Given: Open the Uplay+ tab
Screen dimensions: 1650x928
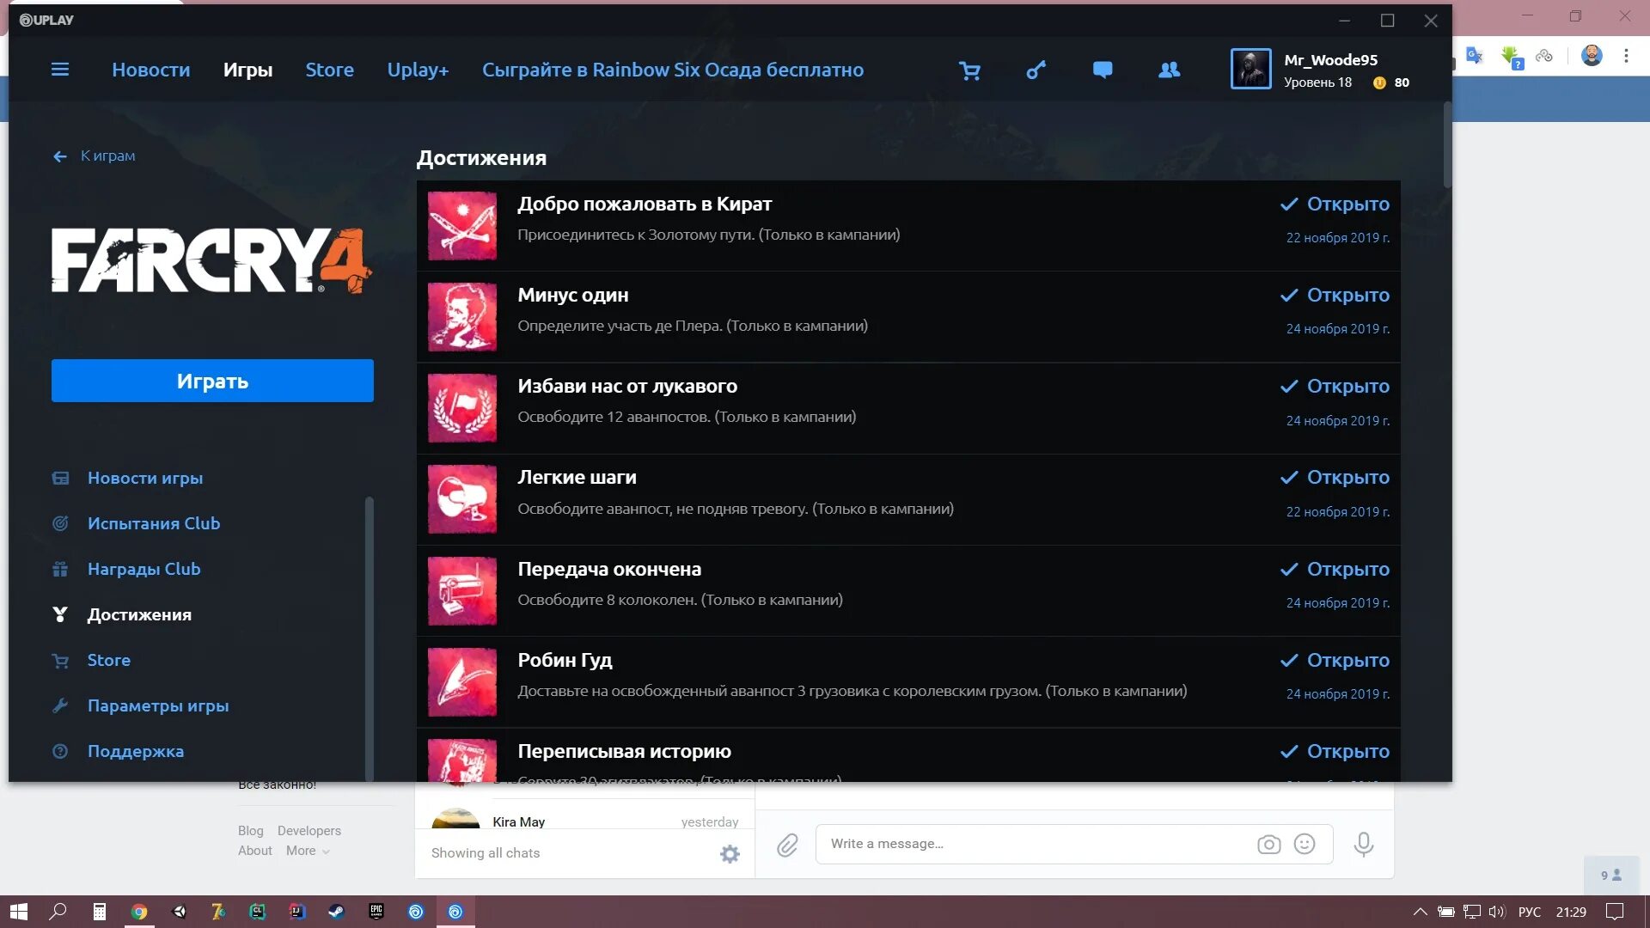Looking at the screenshot, I should (x=418, y=70).
